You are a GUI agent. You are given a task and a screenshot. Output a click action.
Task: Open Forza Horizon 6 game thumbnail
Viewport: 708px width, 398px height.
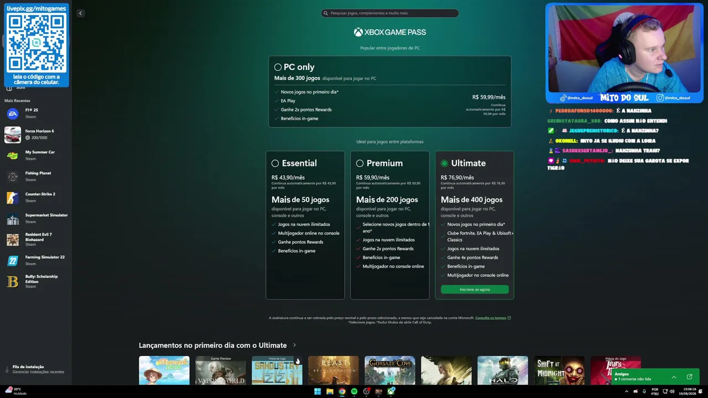coord(13,134)
